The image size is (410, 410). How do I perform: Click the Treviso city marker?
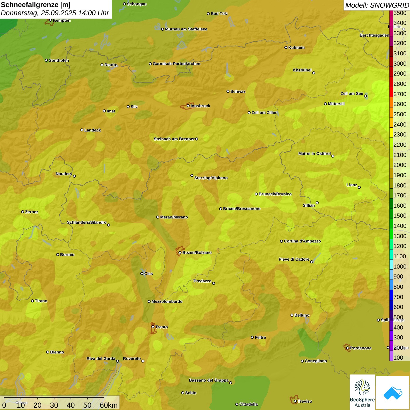[295, 401]
